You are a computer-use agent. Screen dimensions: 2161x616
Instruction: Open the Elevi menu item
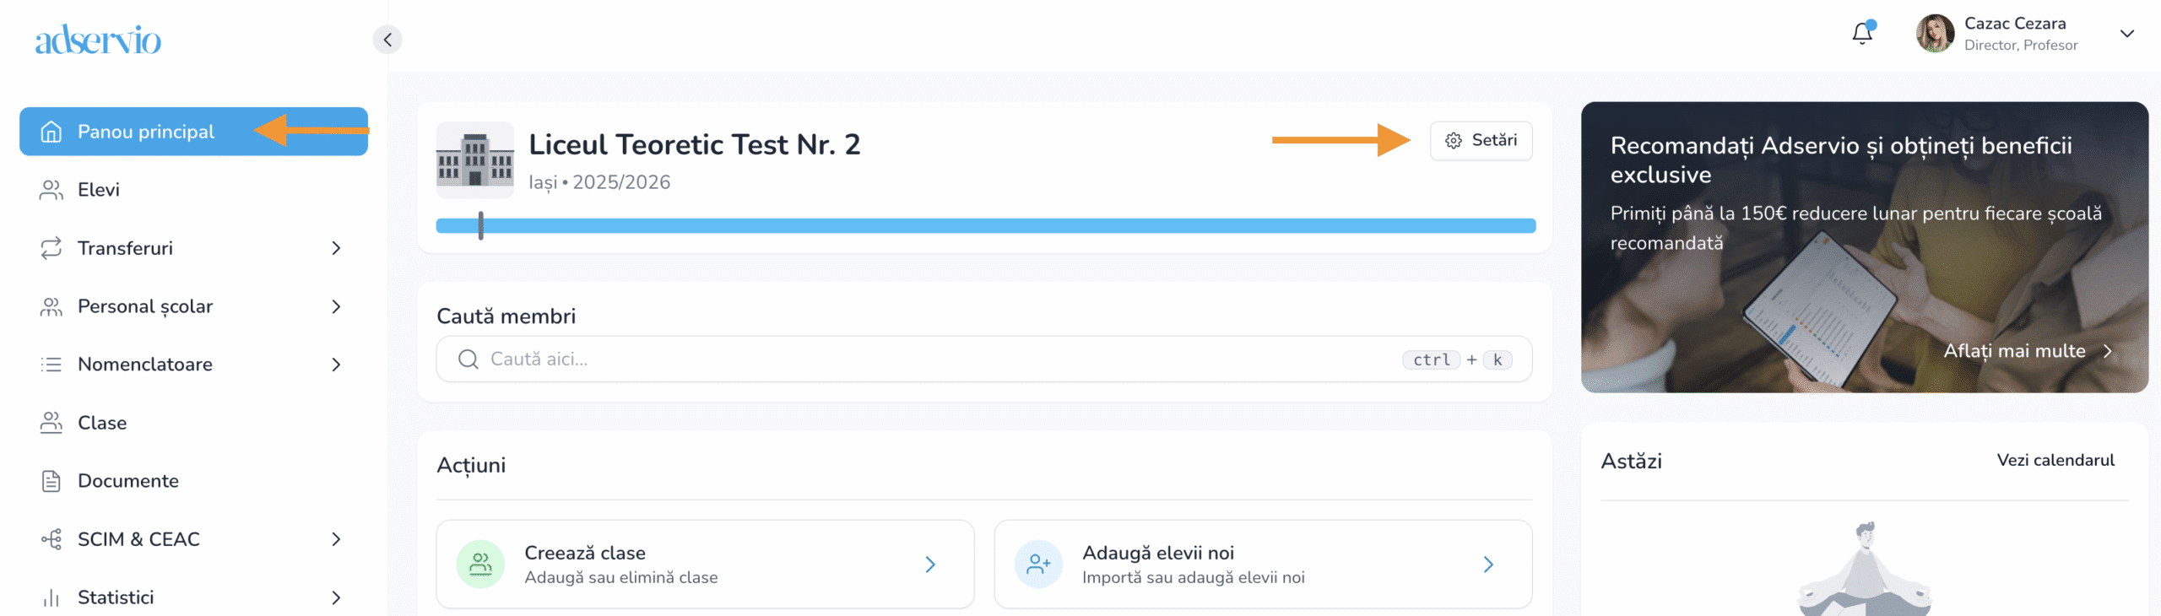pyautogui.click(x=99, y=190)
